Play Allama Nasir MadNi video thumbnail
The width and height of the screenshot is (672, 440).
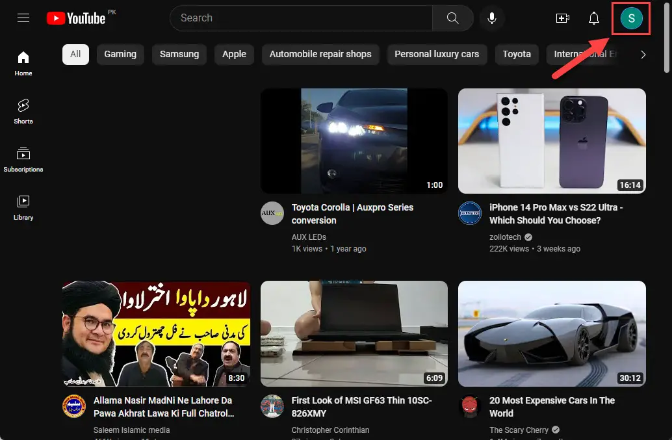[x=156, y=334]
